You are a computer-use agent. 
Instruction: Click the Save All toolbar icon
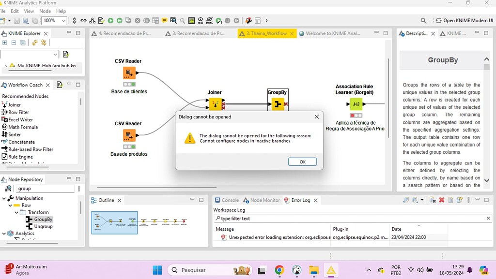tap(35, 20)
